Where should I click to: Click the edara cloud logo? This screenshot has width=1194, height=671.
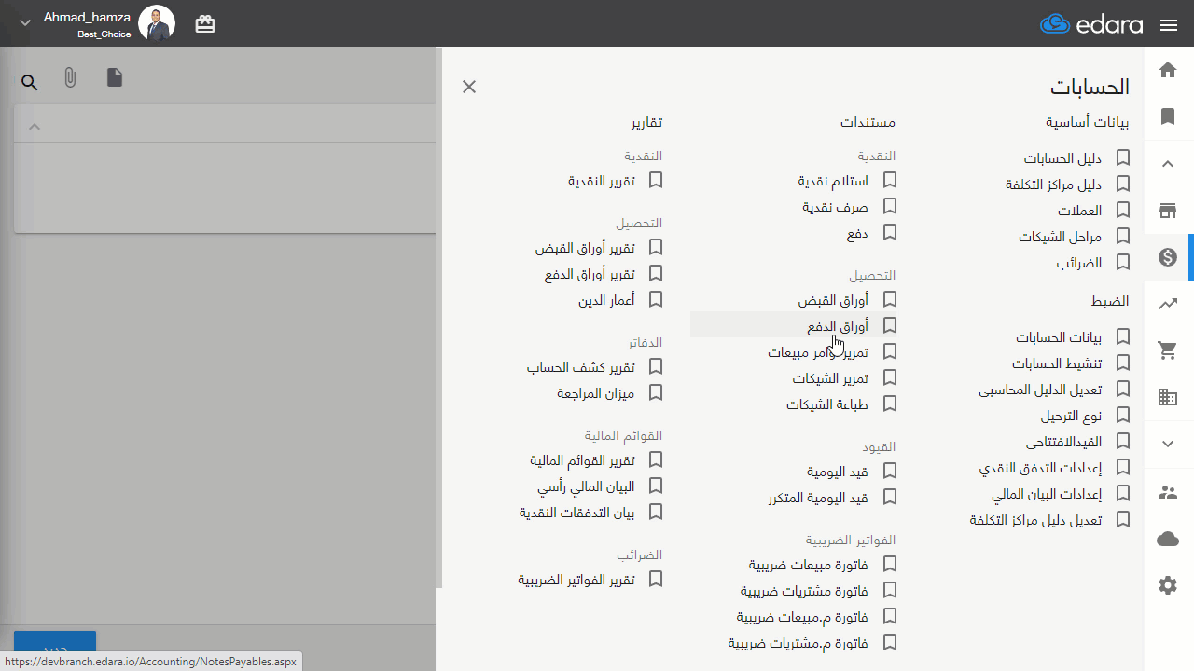pos(1091,24)
